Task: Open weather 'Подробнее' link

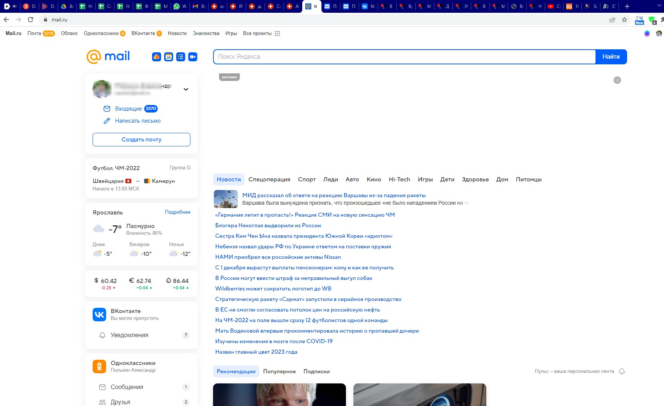Action: coord(178,212)
